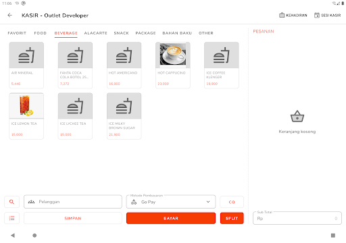The height and width of the screenshot is (243, 346).
Task: Open the Alacarte tab
Action: point(95,33)
